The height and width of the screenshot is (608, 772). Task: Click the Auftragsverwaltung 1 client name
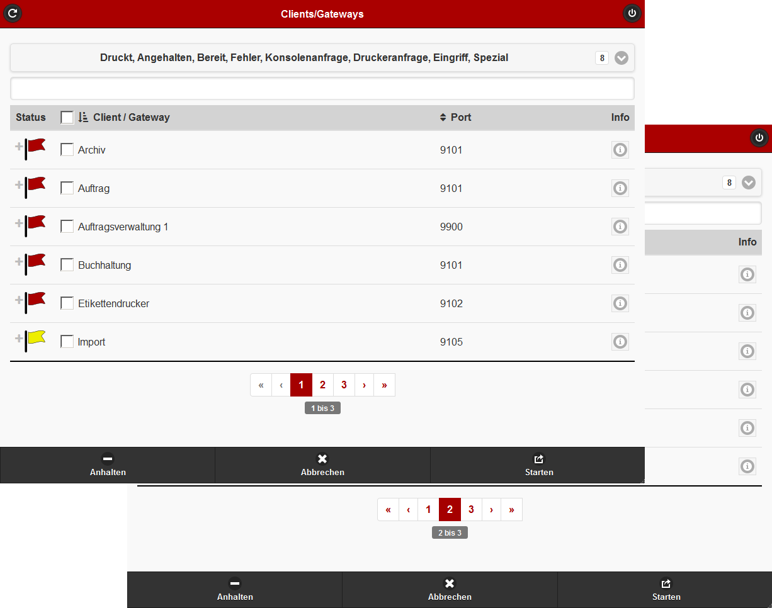(x=123, y=227)
